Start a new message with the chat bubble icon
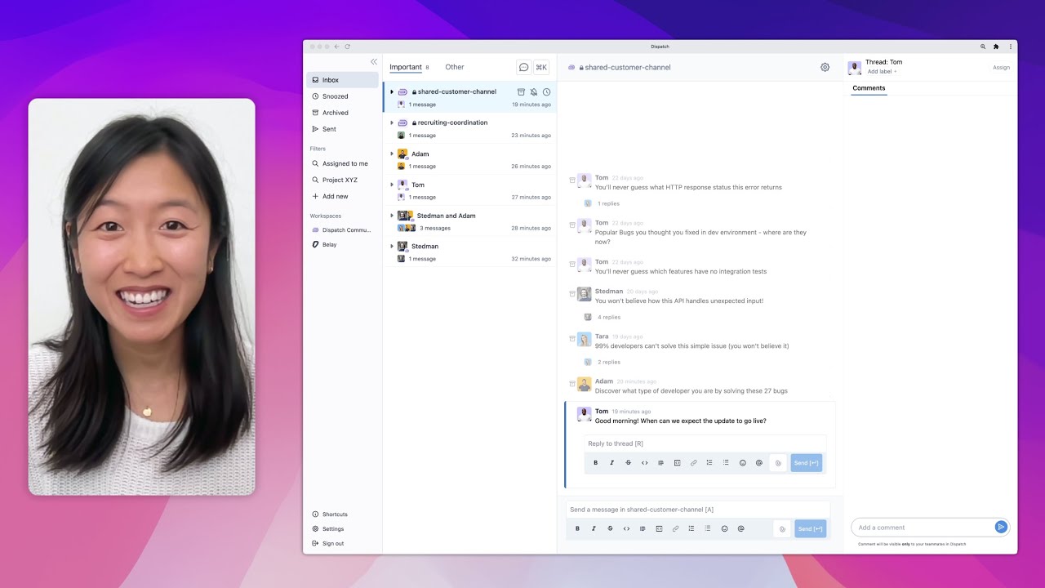 (524, 67)
